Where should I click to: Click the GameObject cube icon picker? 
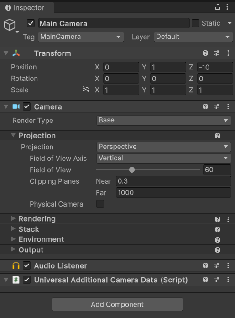pos(11,26)
